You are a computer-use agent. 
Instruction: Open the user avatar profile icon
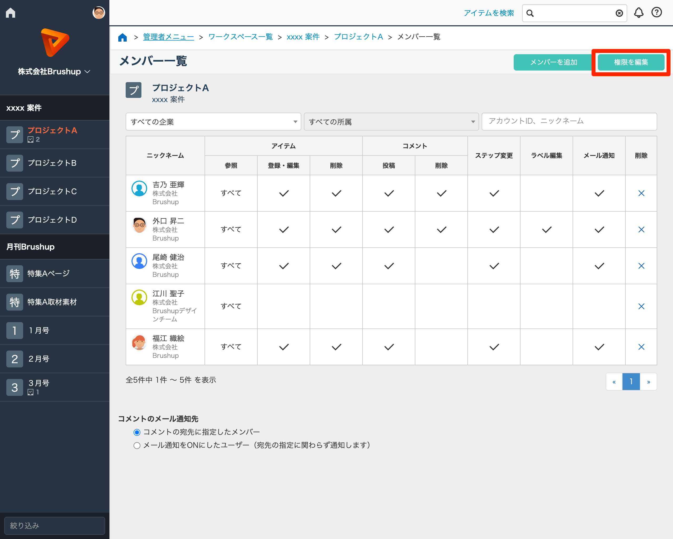pos(99,13)
